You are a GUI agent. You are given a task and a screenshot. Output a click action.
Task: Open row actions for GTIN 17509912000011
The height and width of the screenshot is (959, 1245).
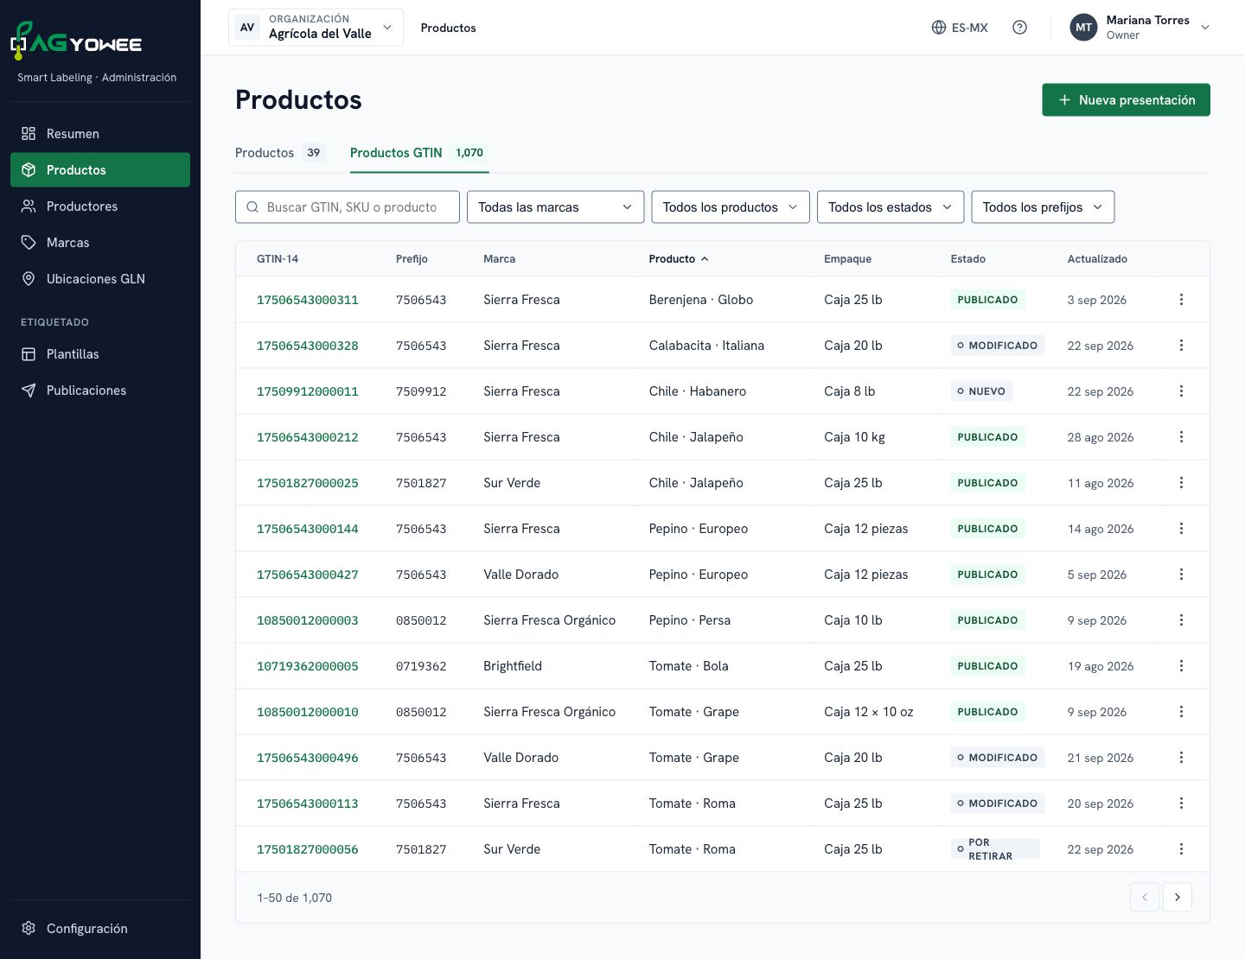point(1181,391)
